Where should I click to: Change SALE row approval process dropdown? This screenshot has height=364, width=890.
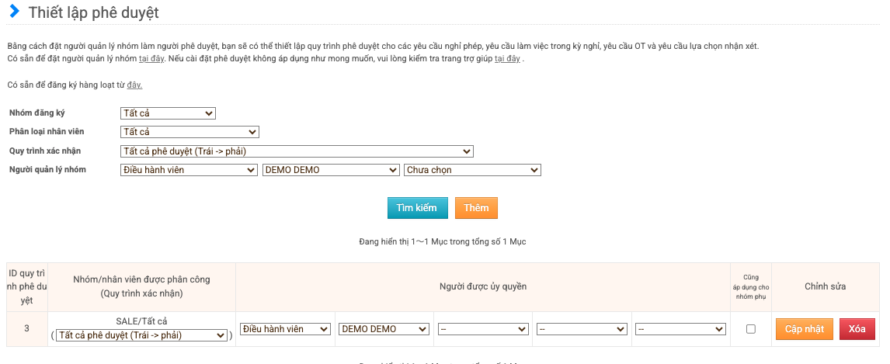tap(141, 335)
